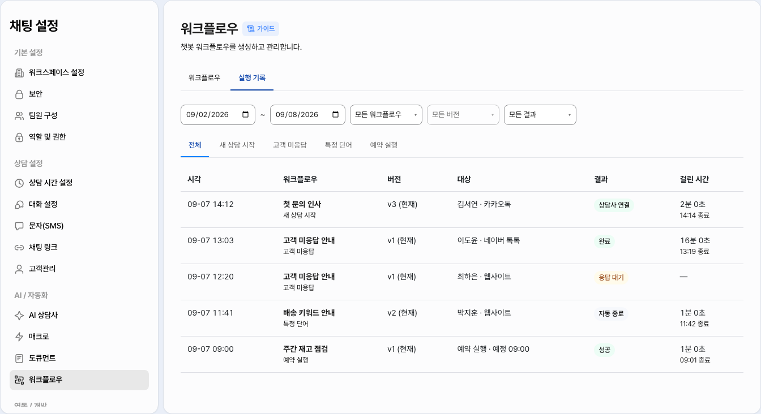The height and width of the screenshot is (414, 761).
Task: Click the AI 상담사 sparkle icon
Action: 19,316
